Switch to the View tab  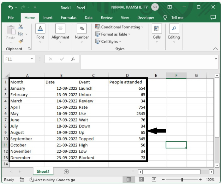[x=125, y=18]
